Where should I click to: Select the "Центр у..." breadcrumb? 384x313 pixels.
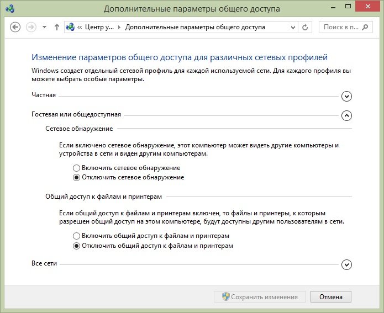(x=99, y=27)
